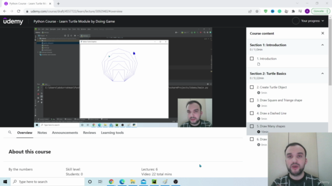This screenshot has width=332, height=186.
Task: Switch to the Overview tab
Action: [25, 133]
